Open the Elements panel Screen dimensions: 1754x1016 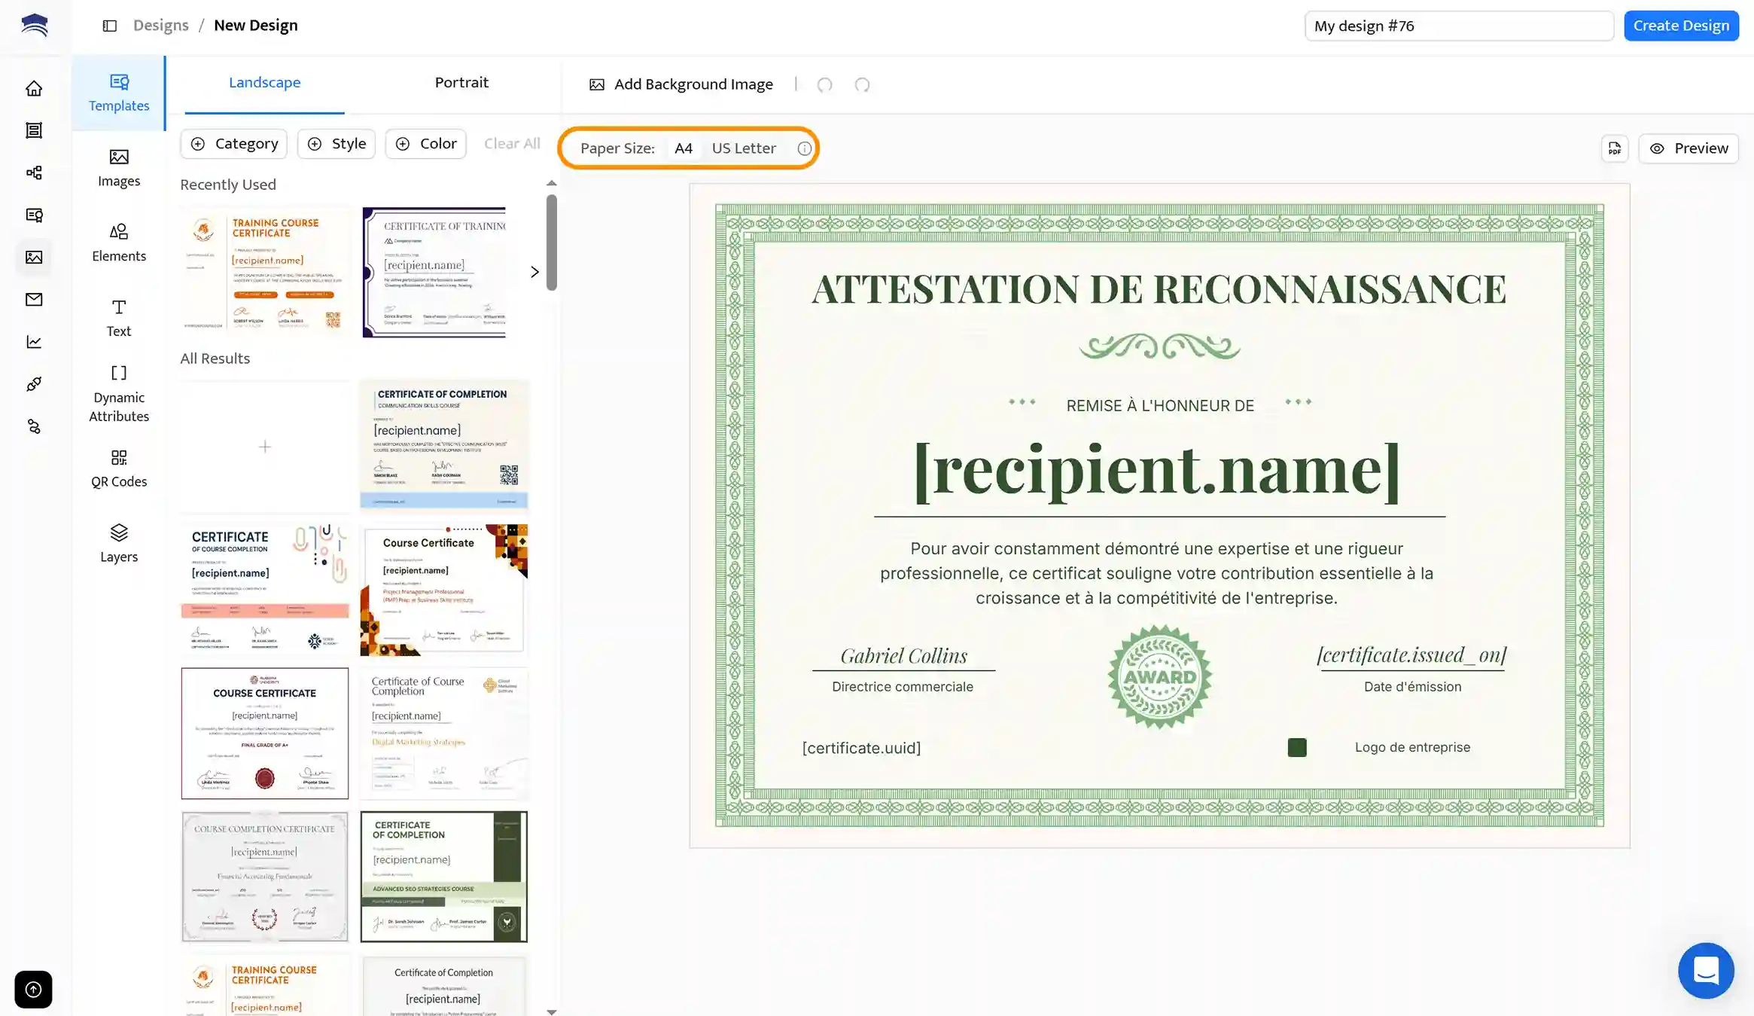pos(119,243)
